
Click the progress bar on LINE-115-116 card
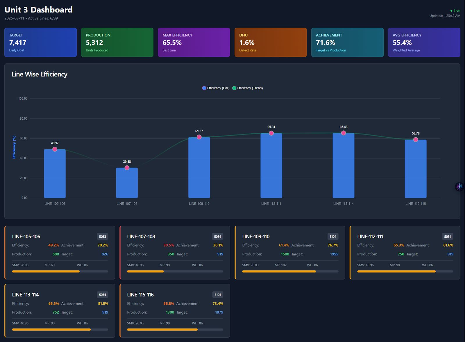click(x=175, y=330)
